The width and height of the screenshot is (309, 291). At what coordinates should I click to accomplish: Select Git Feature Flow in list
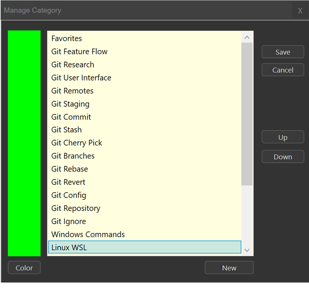point(79,52)
